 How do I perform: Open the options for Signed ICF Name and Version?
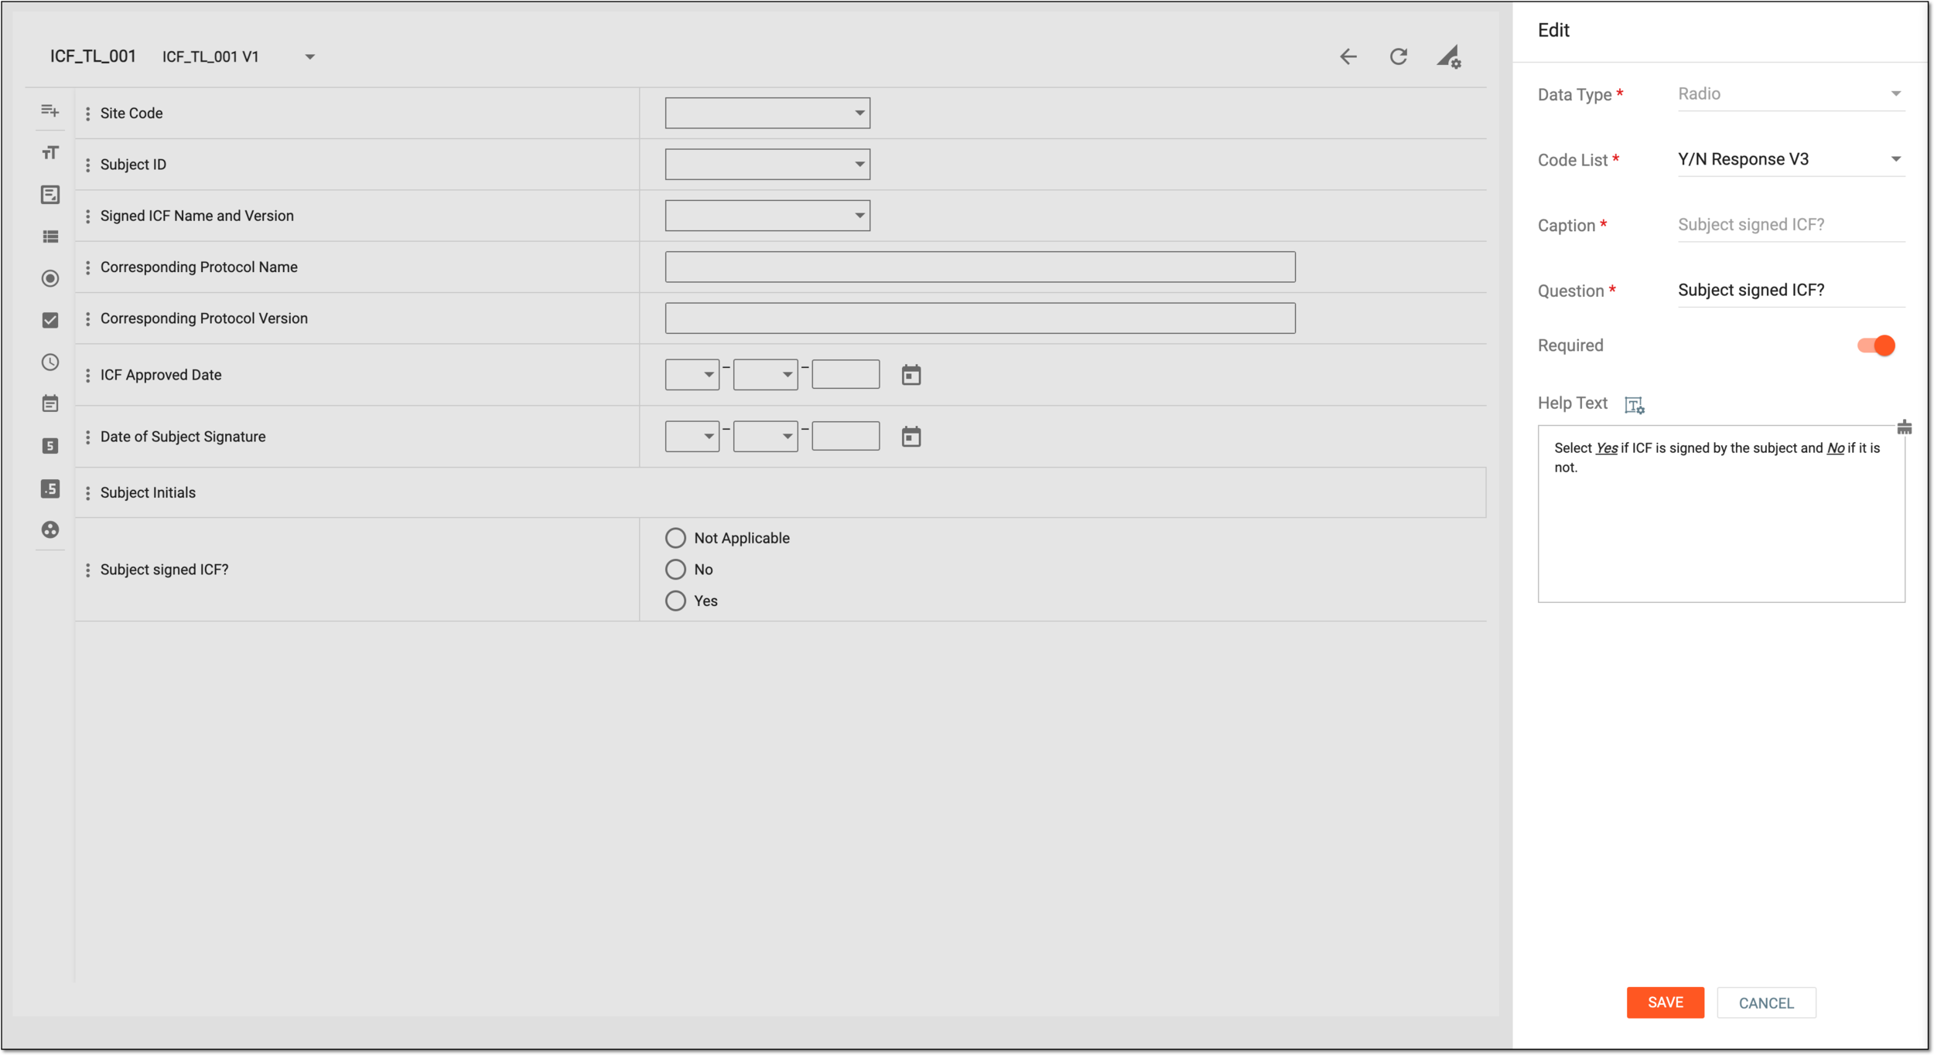(87, 216)
